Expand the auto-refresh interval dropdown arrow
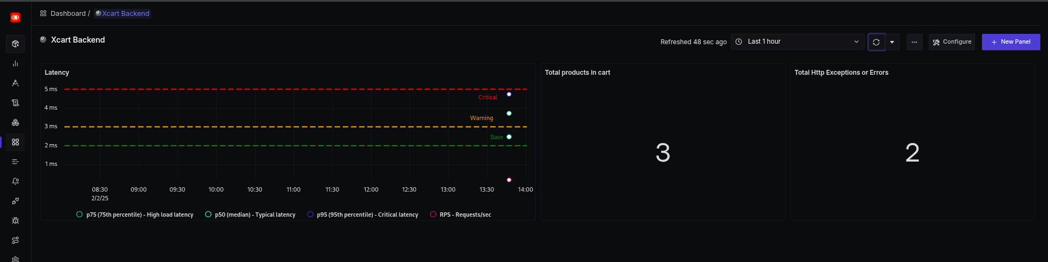 (x=892, y=42)
